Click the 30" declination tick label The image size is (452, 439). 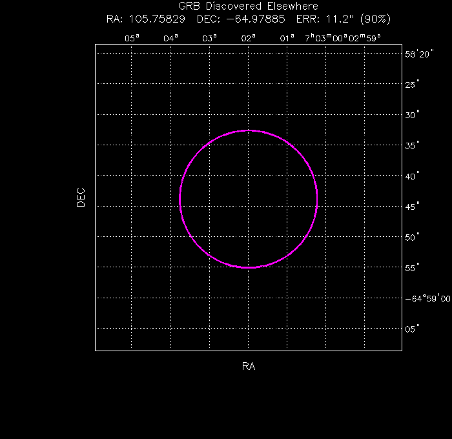click(x=412, y=115)
